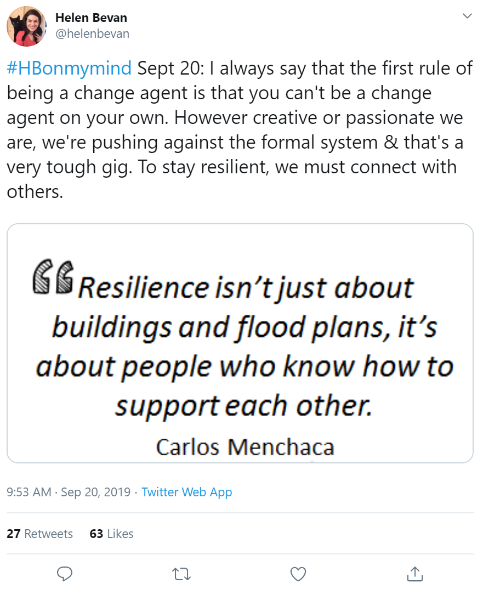View the list of 27 Retweets
This screenshot has height=589, width=483.
coord(39,534)
